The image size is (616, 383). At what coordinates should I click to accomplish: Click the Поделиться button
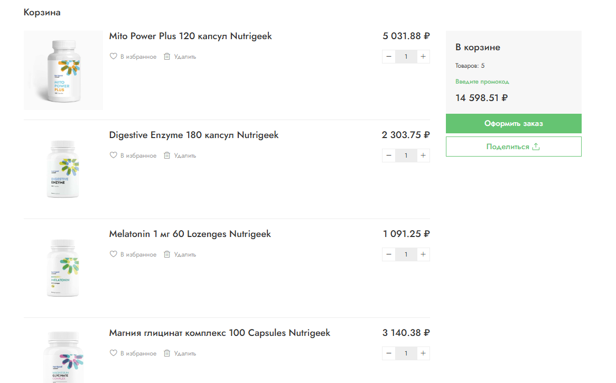514,147
